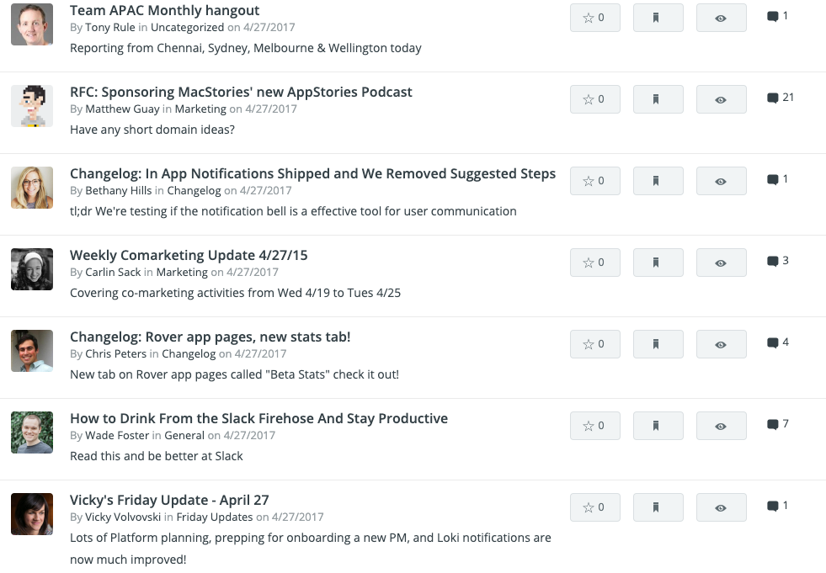Open How to Drink From the Slack Firehose post
The image size is (826, 573).
[x=258, y=419]
